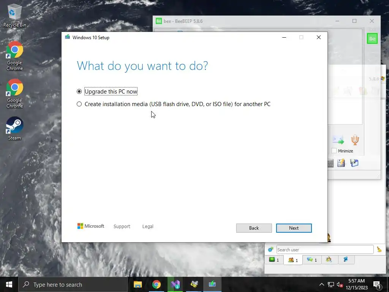Click the blue floppy disks save icon in BeeBEEP

[x=354, y=163]
